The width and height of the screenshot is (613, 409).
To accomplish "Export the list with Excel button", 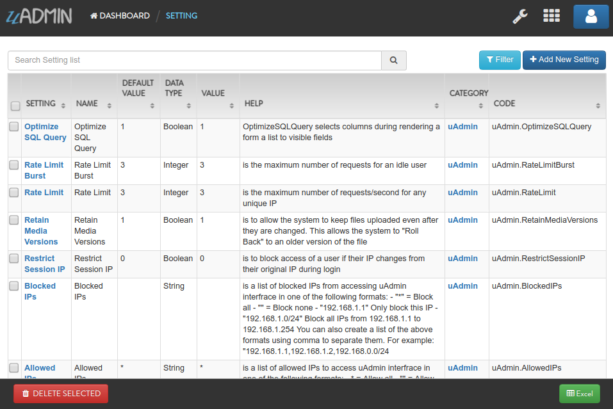I will [x=580, y=394].
